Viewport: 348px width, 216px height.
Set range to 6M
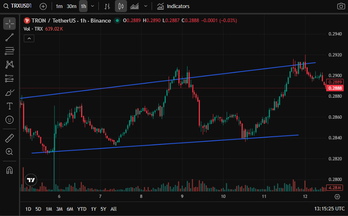pos(70,209)
